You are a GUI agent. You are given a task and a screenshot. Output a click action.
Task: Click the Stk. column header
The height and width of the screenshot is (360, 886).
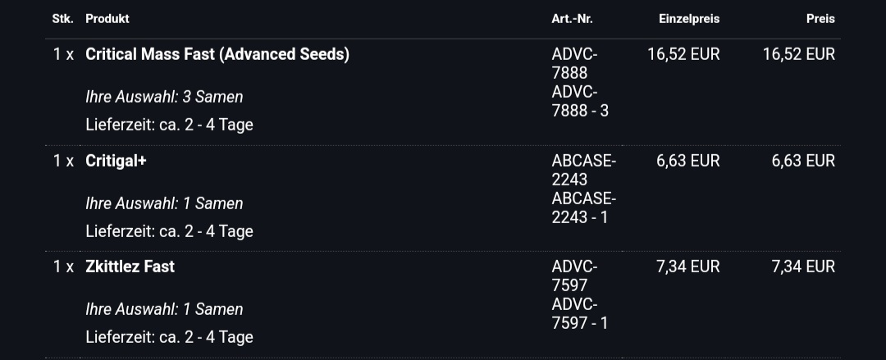62,19
